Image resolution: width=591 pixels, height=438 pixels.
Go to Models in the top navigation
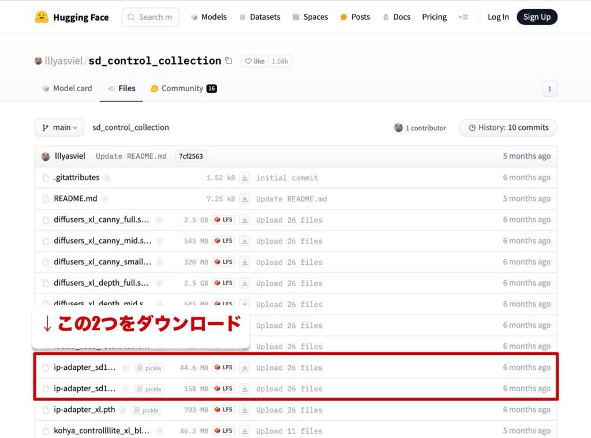208,17
